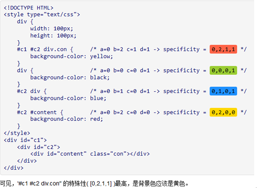The image size is (257, 188).
Task: Click the background-color: red declaration
Action: (66, 119)
